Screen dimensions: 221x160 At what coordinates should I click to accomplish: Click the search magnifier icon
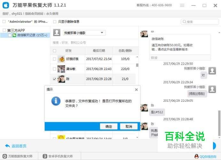pyautogui.click(x=184, y=22)
